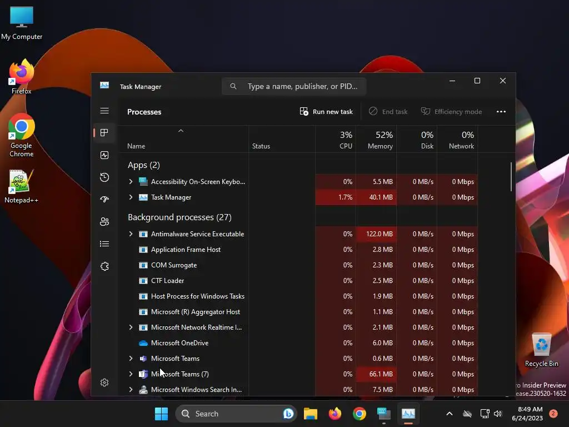Click the 122.0 MB memory cell
Image resolution: width=569 pixels, height=427 pixels.
[x=376, y=234]
